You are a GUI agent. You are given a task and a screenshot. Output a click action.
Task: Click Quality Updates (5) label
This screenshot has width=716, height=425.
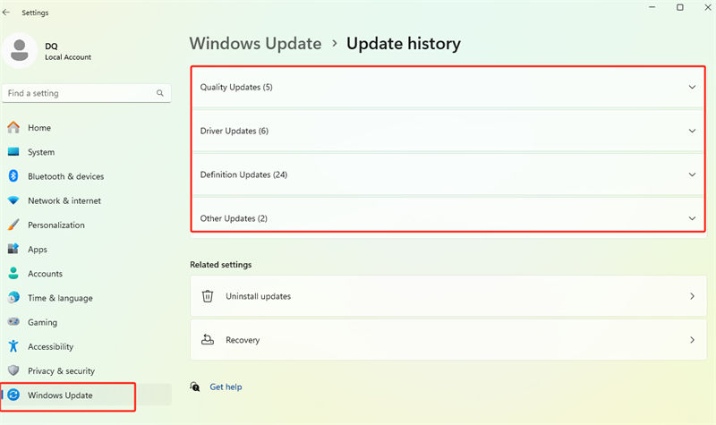click(236, 87)
